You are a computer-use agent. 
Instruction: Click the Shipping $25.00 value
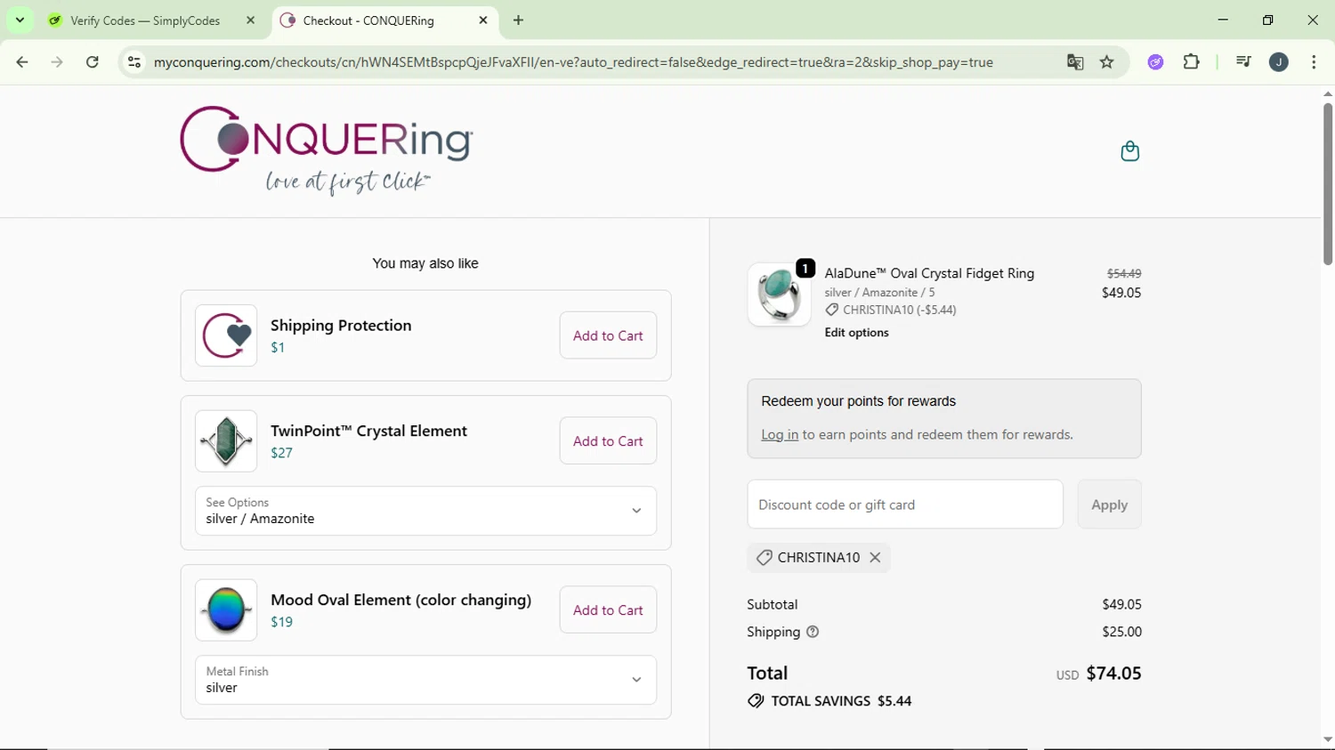[1121, 632]
